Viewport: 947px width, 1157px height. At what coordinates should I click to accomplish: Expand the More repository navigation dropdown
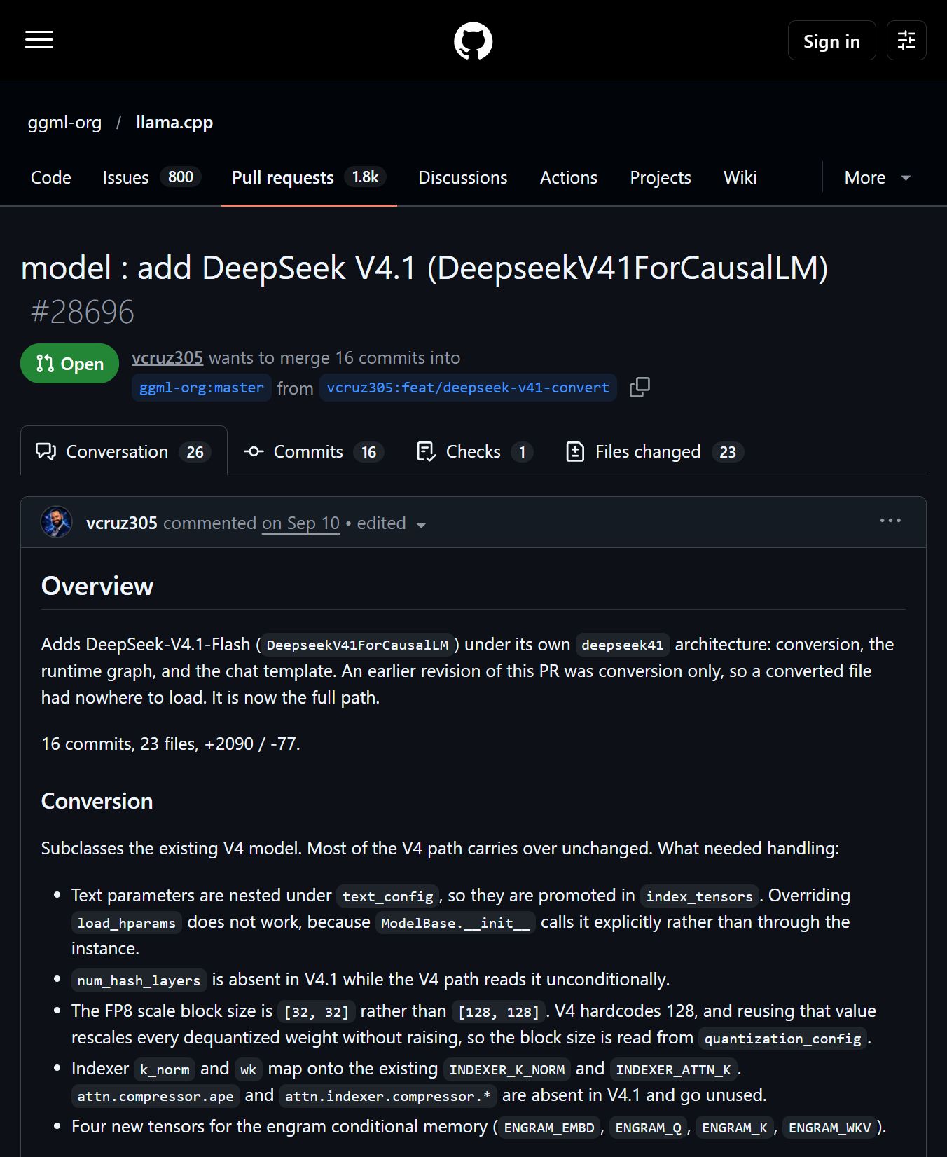click(x=877, y=178)
